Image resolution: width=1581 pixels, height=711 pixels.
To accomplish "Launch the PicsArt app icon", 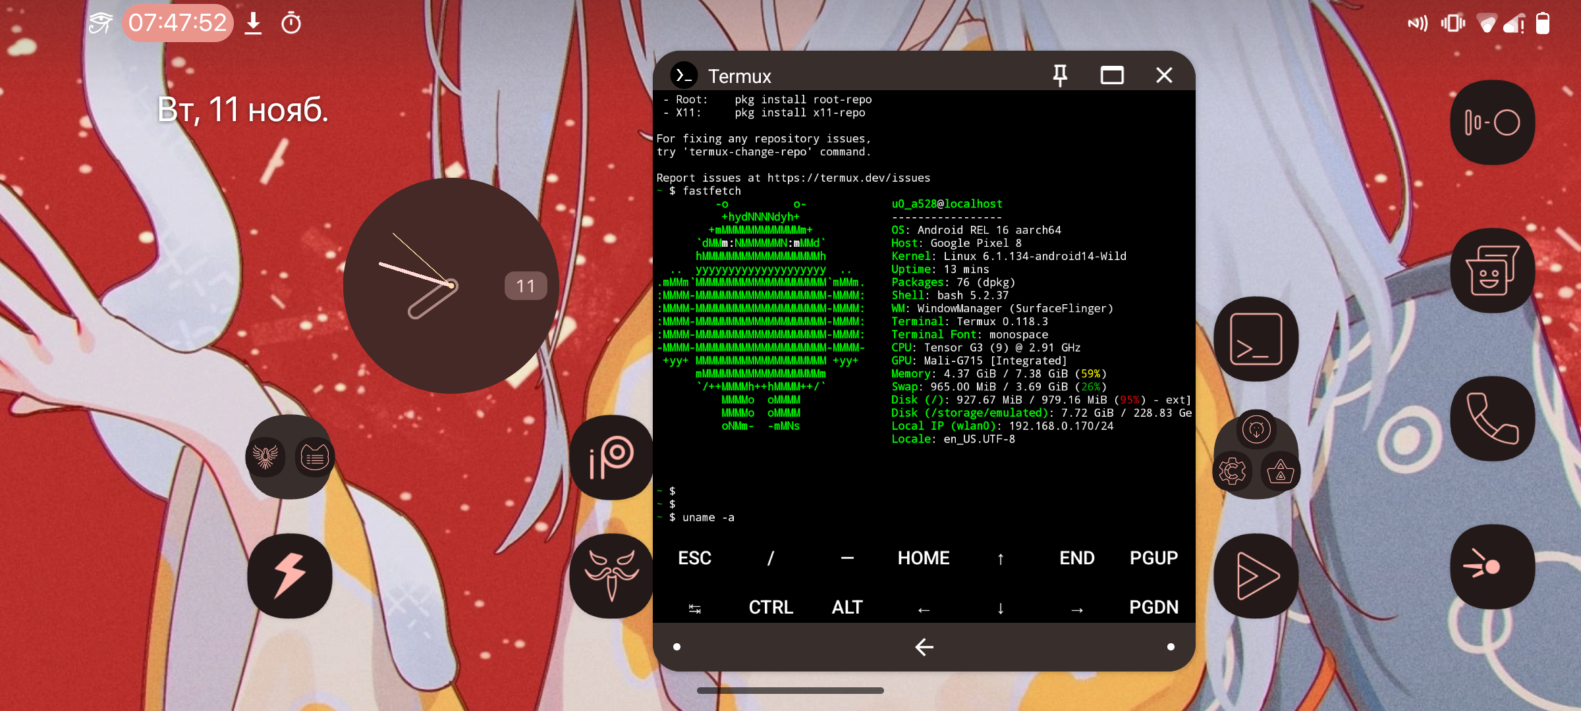I will coord(611,457).
